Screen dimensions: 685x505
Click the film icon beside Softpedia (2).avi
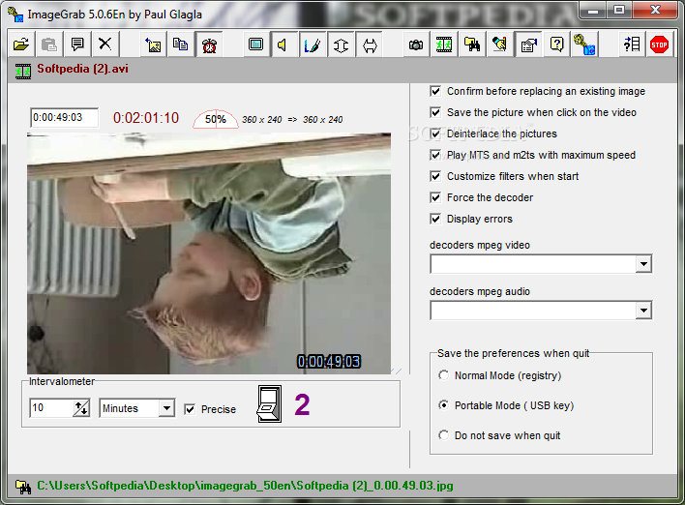pos(23,72)
